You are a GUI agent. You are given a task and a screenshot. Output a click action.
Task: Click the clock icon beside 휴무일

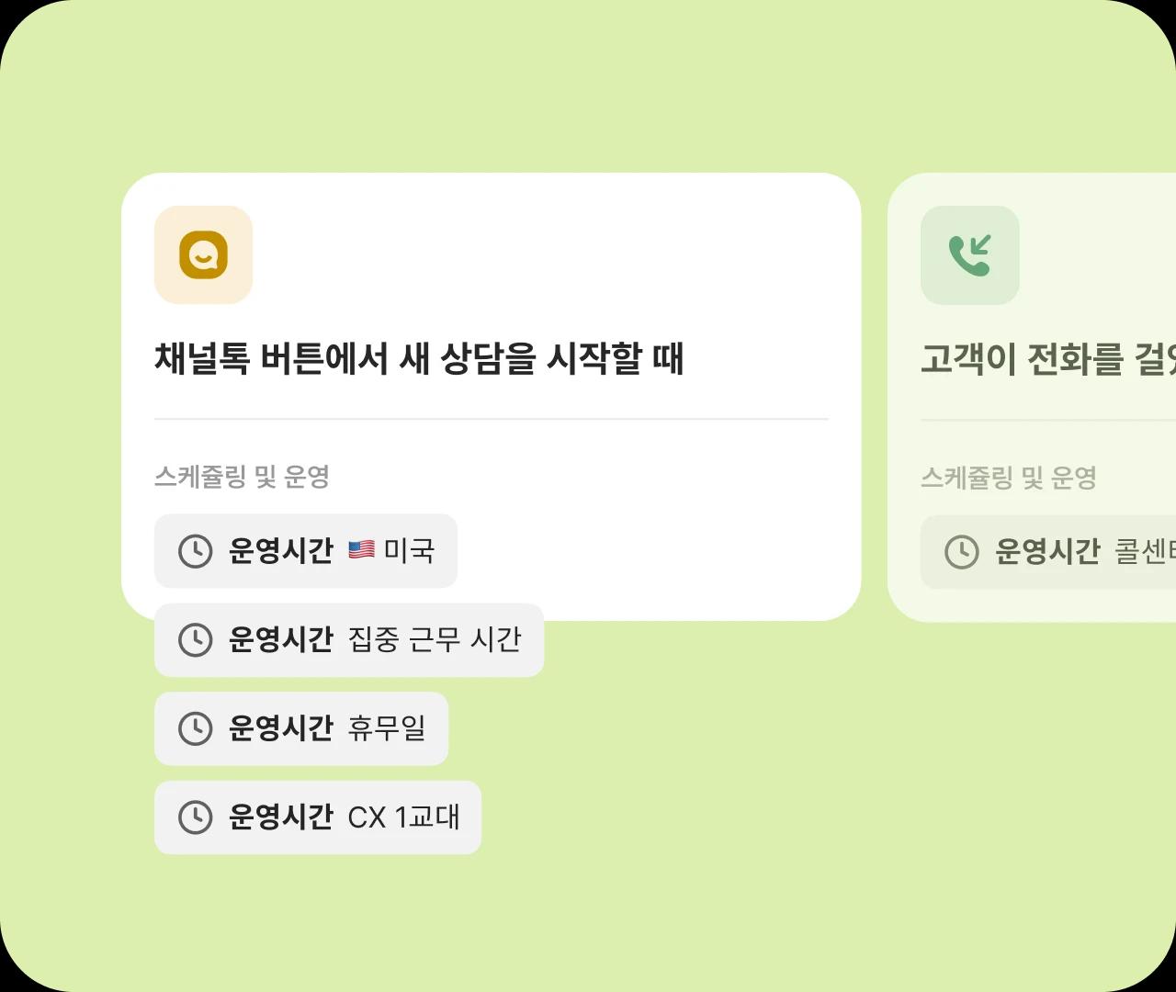[x=195, y=728]
